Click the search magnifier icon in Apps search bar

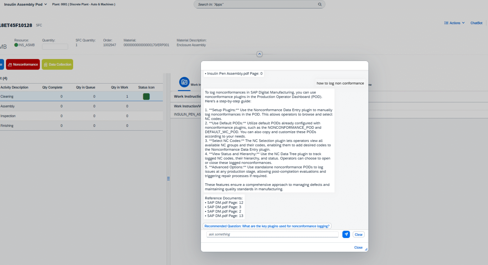[320, 4]
